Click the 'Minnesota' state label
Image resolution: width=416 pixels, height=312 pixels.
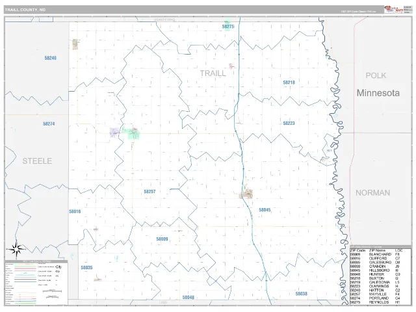point(378,93)
